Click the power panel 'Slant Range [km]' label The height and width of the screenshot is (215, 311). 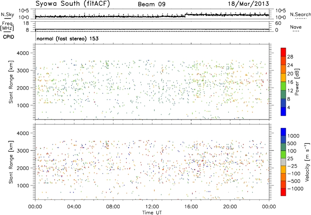(x=11, y=82)
